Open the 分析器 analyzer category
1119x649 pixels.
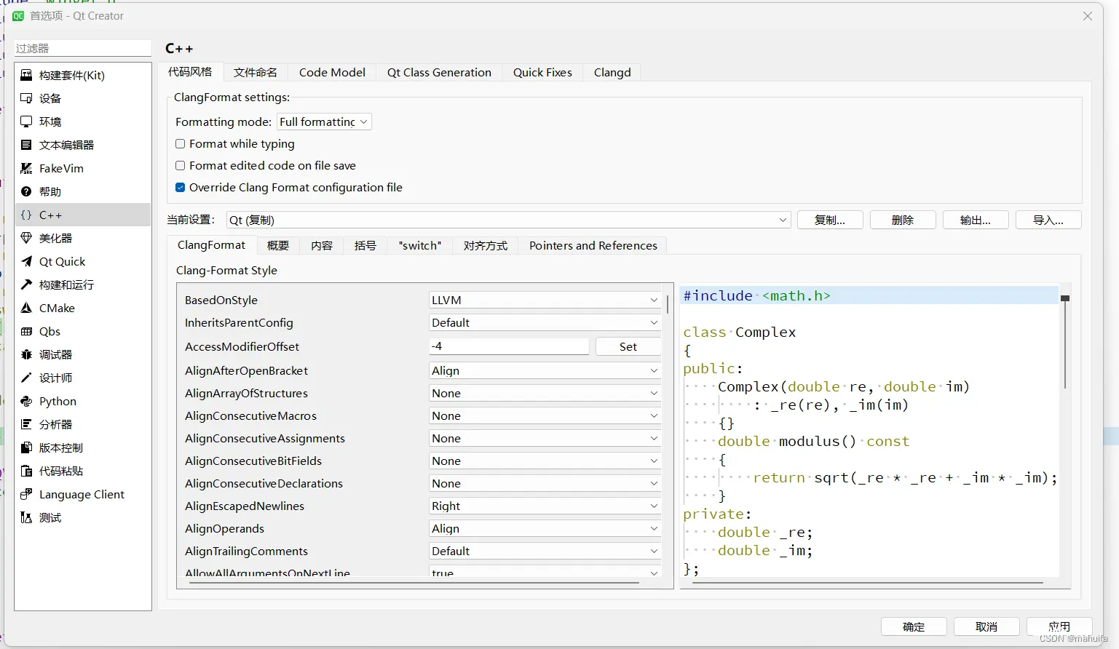pos(82,424)
